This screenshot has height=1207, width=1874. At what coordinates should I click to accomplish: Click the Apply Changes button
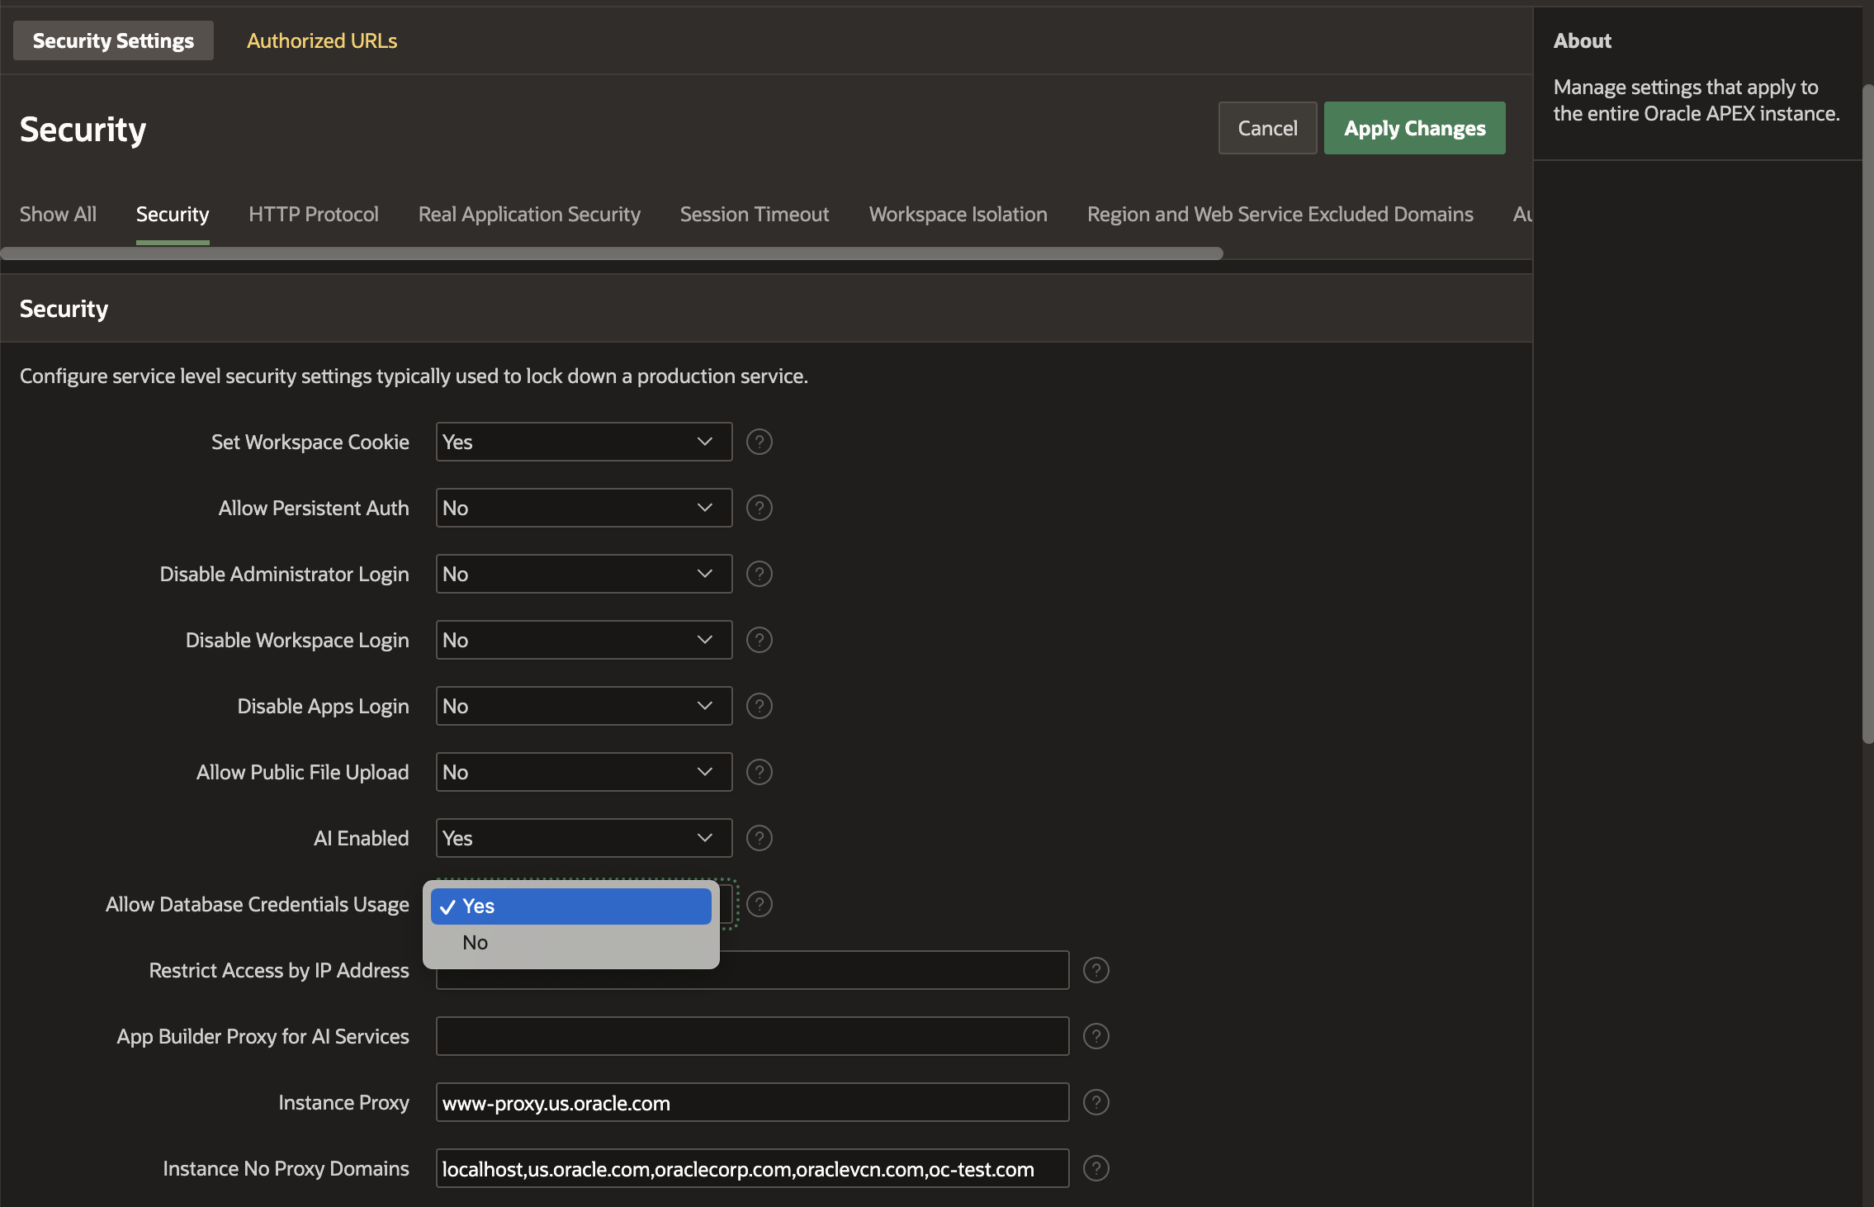tap(1413, 128)
